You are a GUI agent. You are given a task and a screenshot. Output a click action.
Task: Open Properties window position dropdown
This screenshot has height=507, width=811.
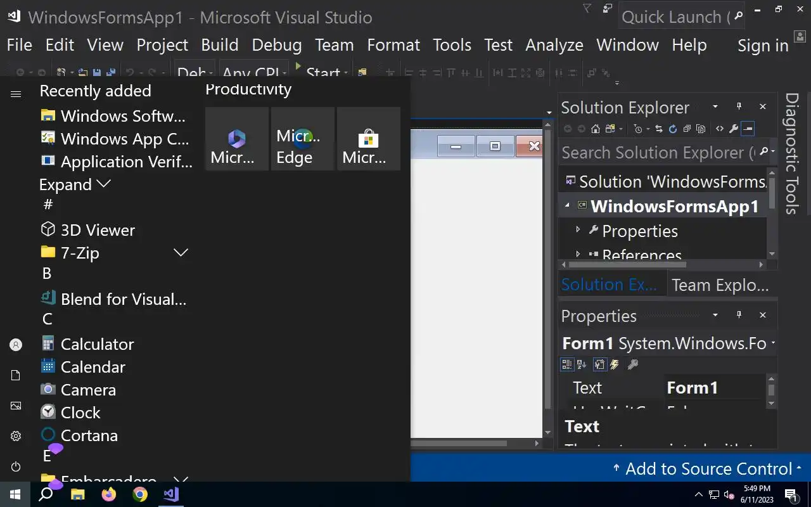coord(715,315)
